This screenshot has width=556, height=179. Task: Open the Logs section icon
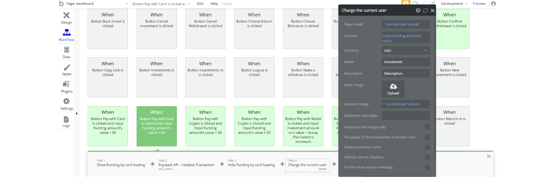click(x=66, y=121)
